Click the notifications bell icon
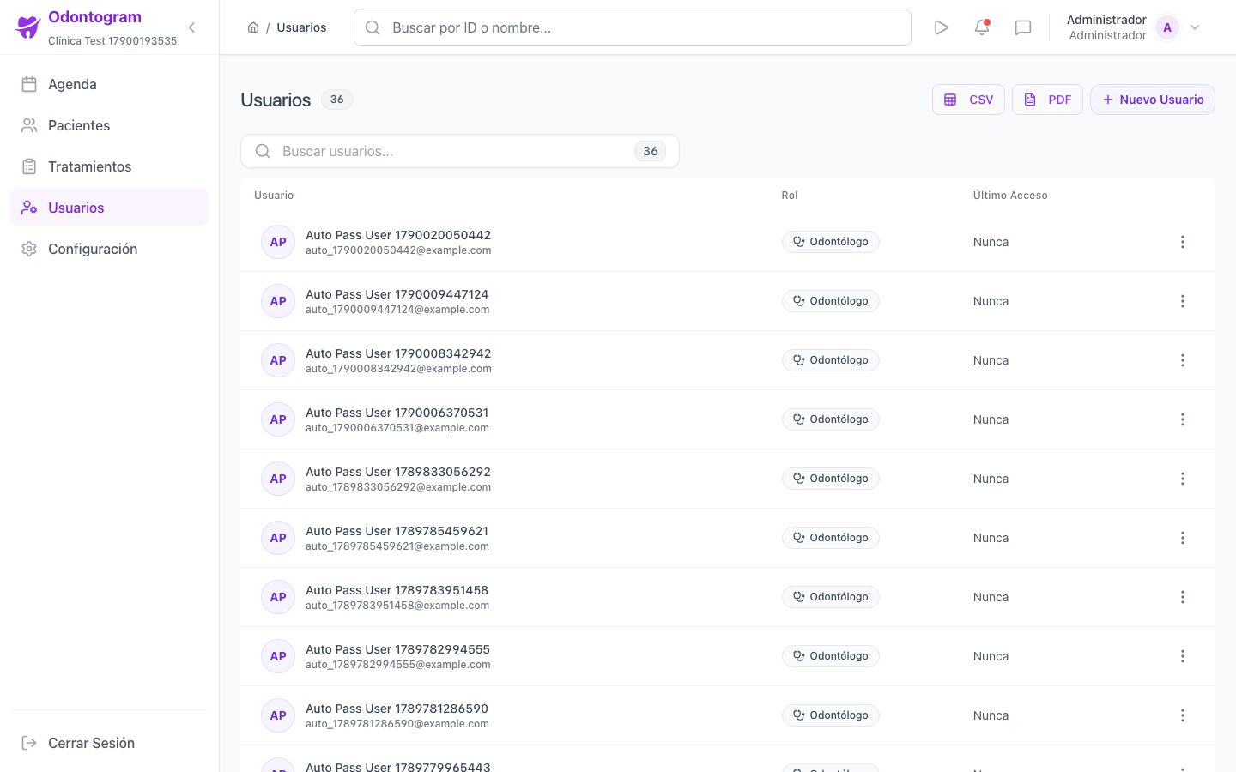 pyautogui.click(x=982, y=27)
